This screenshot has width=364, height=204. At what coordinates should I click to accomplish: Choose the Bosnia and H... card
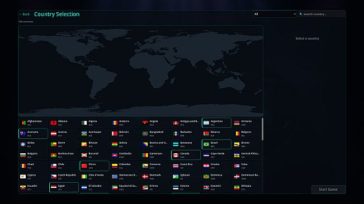point(155,144)
